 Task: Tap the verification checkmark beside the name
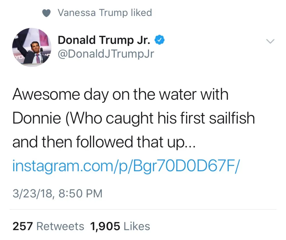pyautogui.click(x=159, y=40)
